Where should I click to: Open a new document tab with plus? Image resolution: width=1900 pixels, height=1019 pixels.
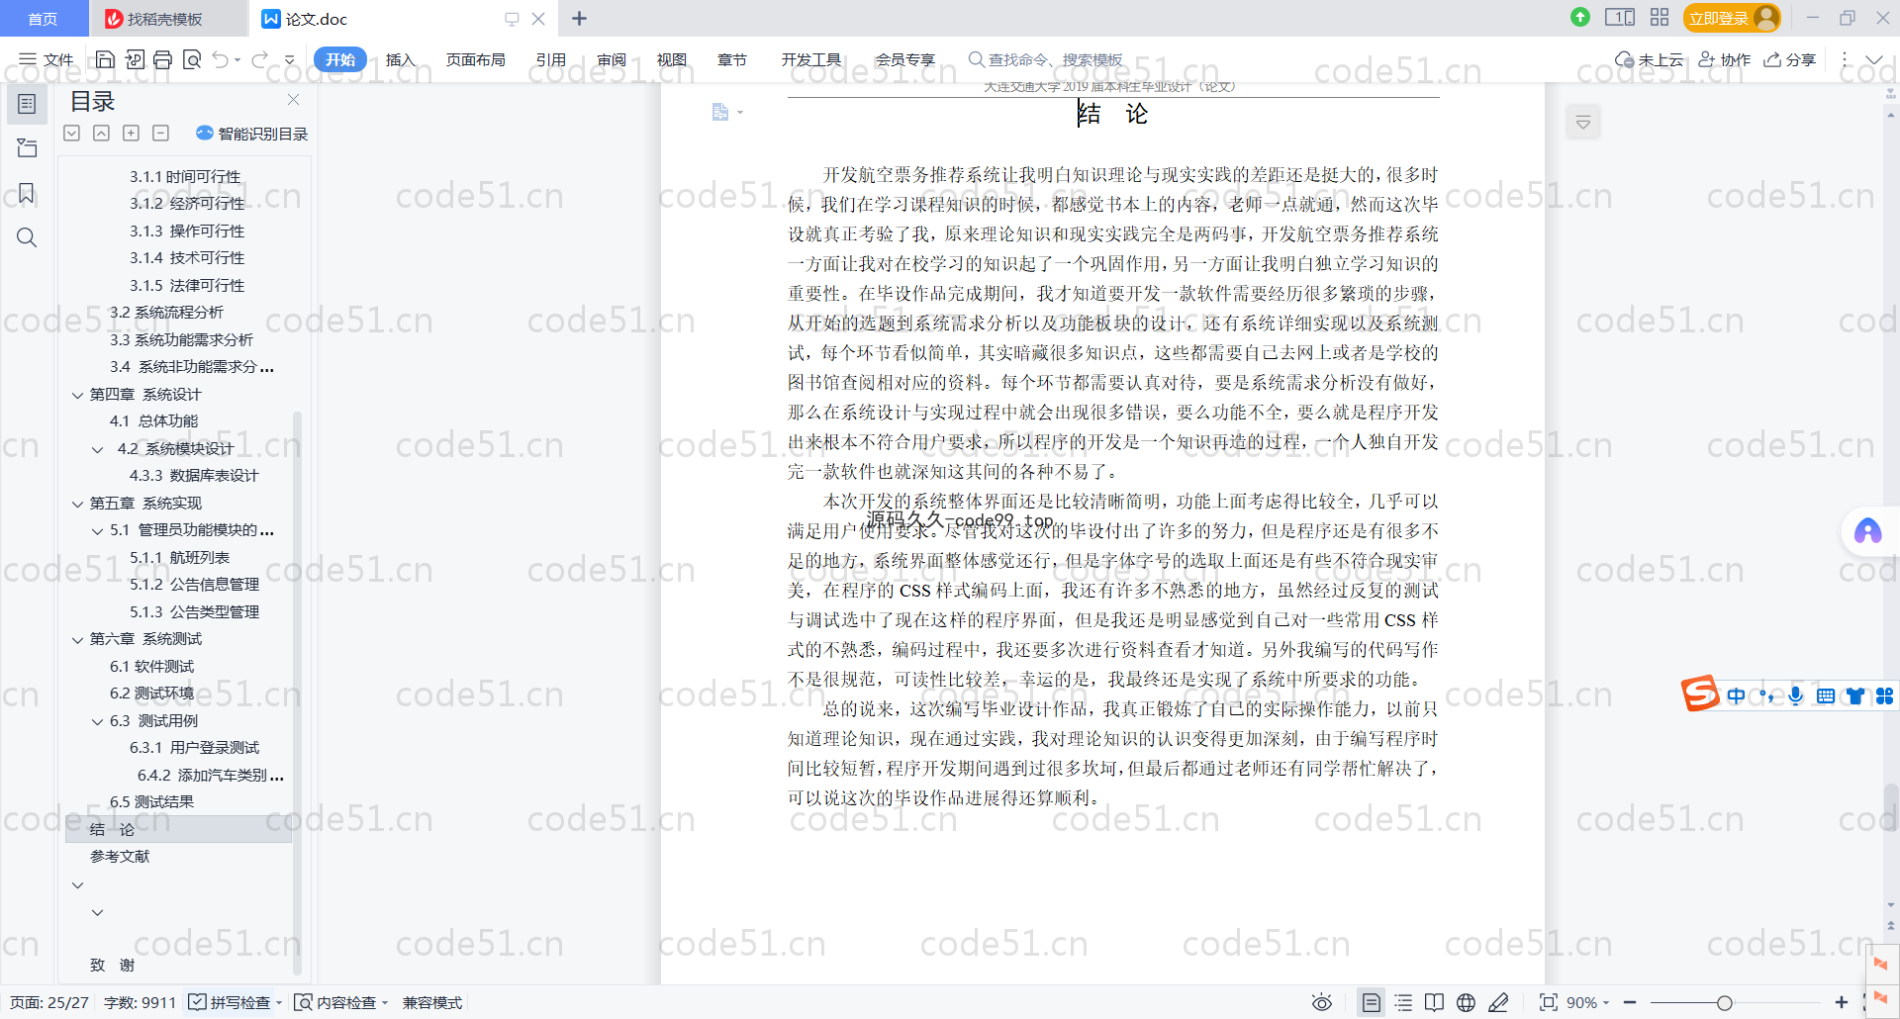click(x=580, y=18)
